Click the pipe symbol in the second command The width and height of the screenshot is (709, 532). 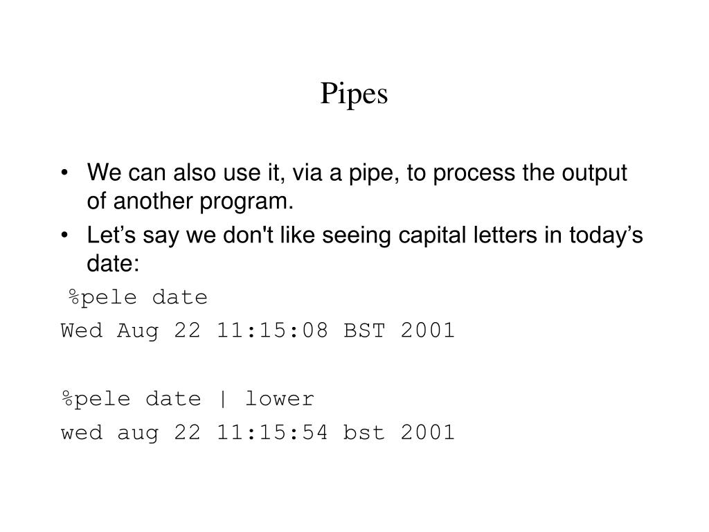pyautogui.click(x=222, y=400)
